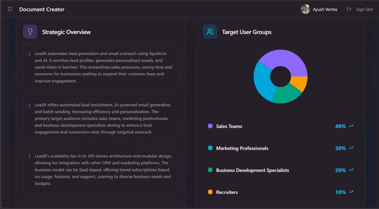Click the Ayush Verma profile avatar

[305, 9]
